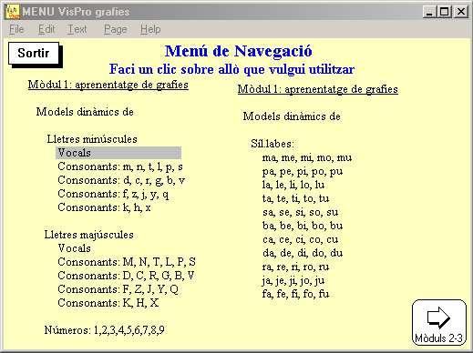
Task: Select syllables ra, re, ri, ro, ru
Action: tap(295, 267)
